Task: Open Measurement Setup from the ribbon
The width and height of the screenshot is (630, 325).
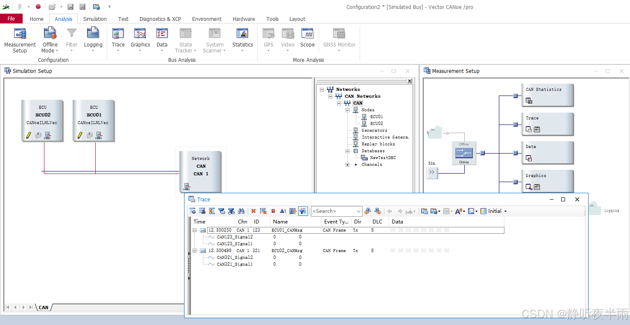Action: (x=20, y=41)
